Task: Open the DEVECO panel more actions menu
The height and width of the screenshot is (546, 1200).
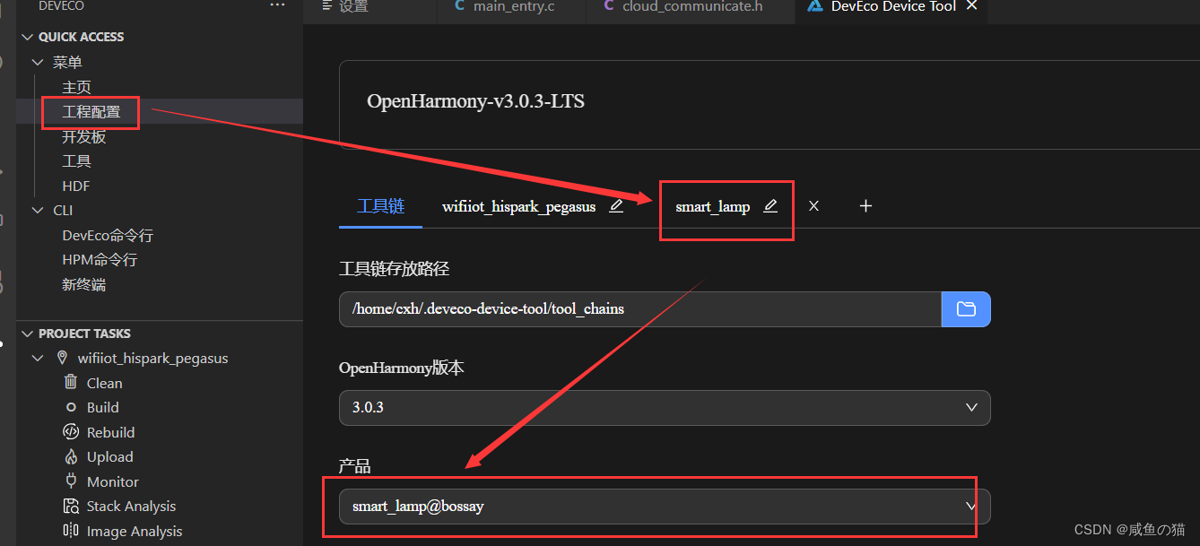Action: pyautogui.click(x=278, y=5)
